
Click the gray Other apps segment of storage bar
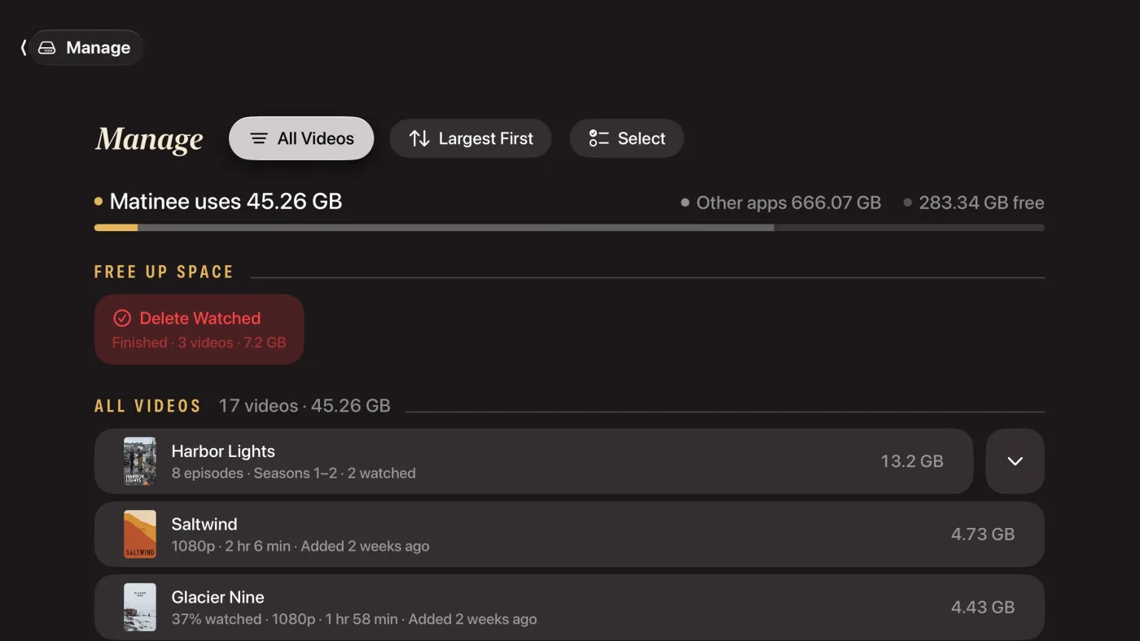coord(455,228)
